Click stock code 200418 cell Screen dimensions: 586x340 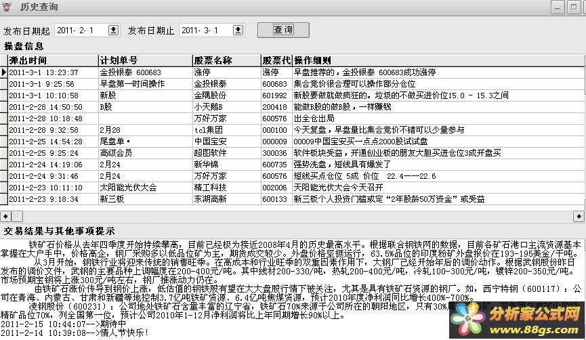click(276, 107)
